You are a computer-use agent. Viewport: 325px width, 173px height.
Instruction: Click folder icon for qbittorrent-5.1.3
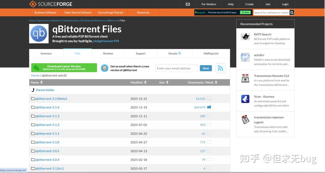(x=33, y=116)
